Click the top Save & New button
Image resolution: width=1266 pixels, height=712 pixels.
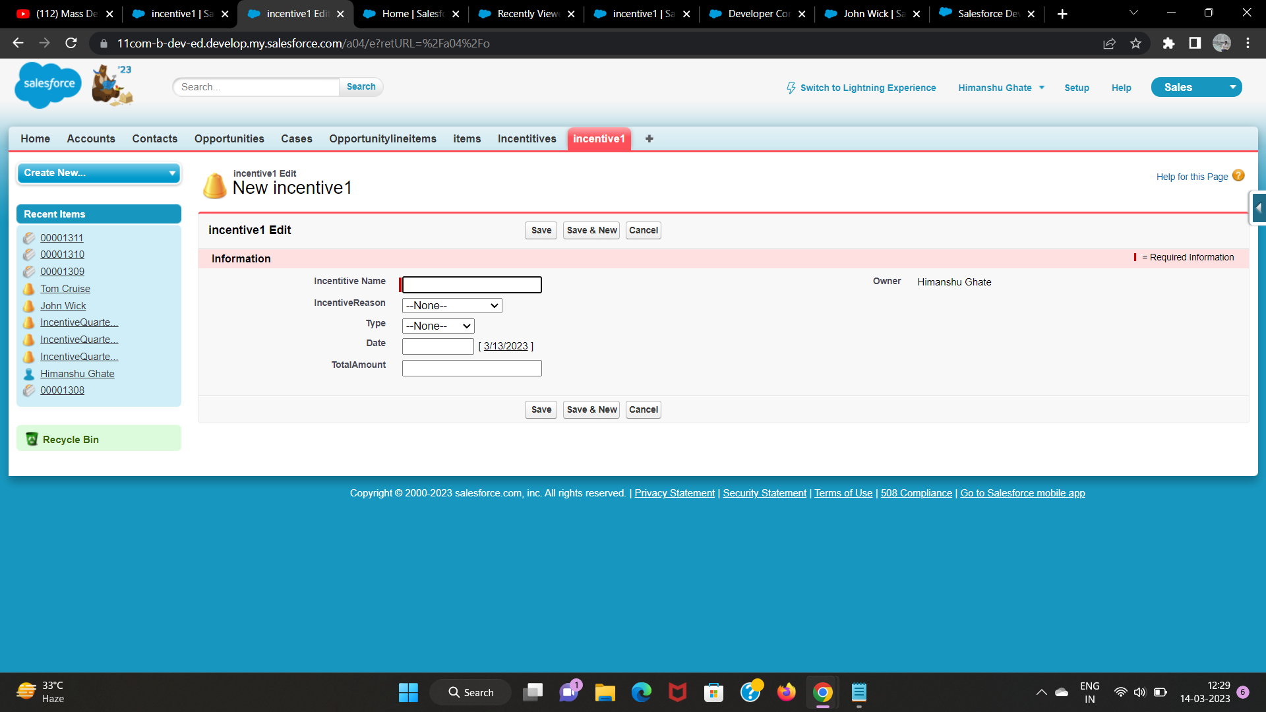coord(591,230)
